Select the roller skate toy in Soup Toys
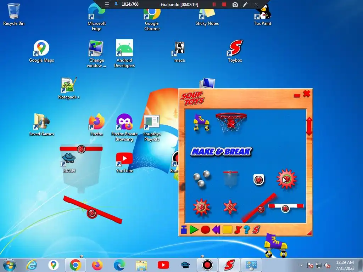Viewport: 363px width, 272px height. (x=201, y=122)
